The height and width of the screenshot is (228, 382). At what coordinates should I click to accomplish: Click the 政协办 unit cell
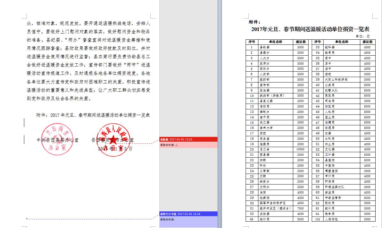click(x=276, y=69)
